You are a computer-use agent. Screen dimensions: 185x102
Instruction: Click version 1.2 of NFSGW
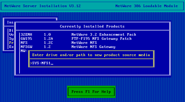tap(47, 47)
